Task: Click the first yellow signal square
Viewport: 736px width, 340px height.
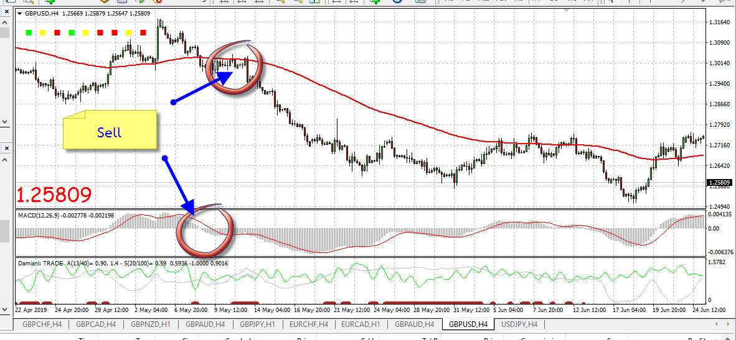Action: [42, 32]
